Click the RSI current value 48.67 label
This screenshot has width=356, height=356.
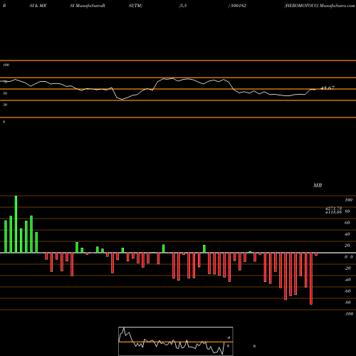(x=328, y=88)
